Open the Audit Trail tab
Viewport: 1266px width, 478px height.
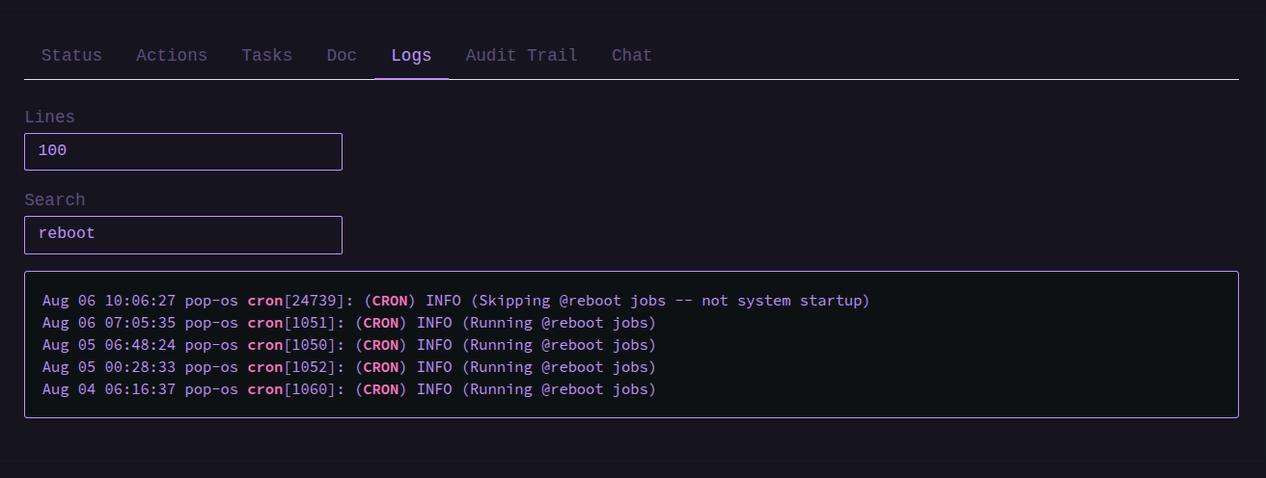(522, 55)
